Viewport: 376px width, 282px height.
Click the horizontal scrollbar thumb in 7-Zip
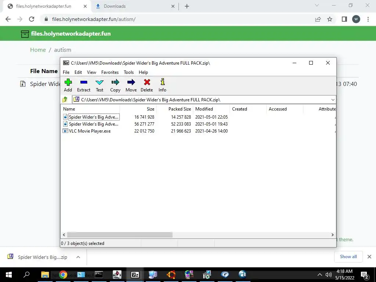(x=120, y=235)
